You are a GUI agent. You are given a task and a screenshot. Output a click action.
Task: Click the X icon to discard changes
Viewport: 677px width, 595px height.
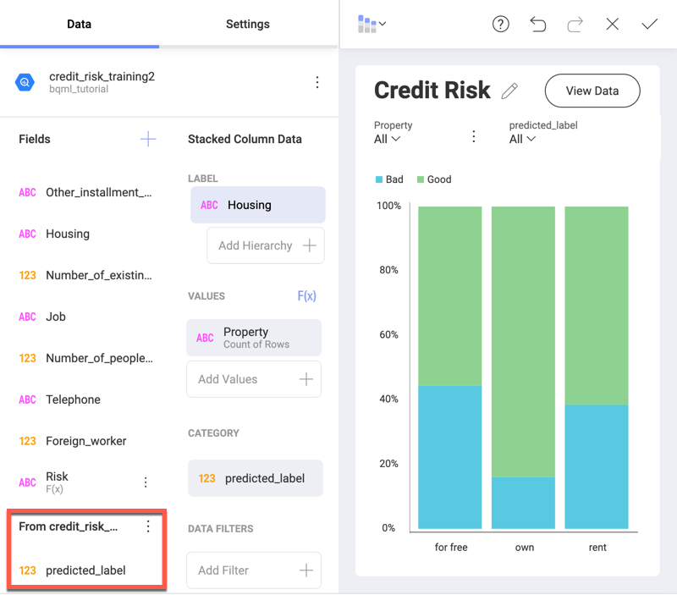(x=613, y=25)
